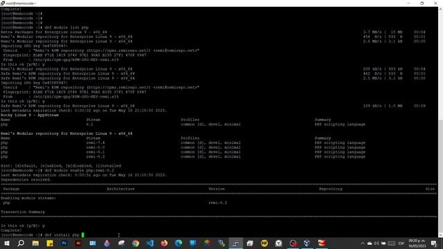Click the Hint legend line about default/enabled
Image resolution: width=443 pixels, height=249 pixels.
pyautogui.click(x=61, y=166)
